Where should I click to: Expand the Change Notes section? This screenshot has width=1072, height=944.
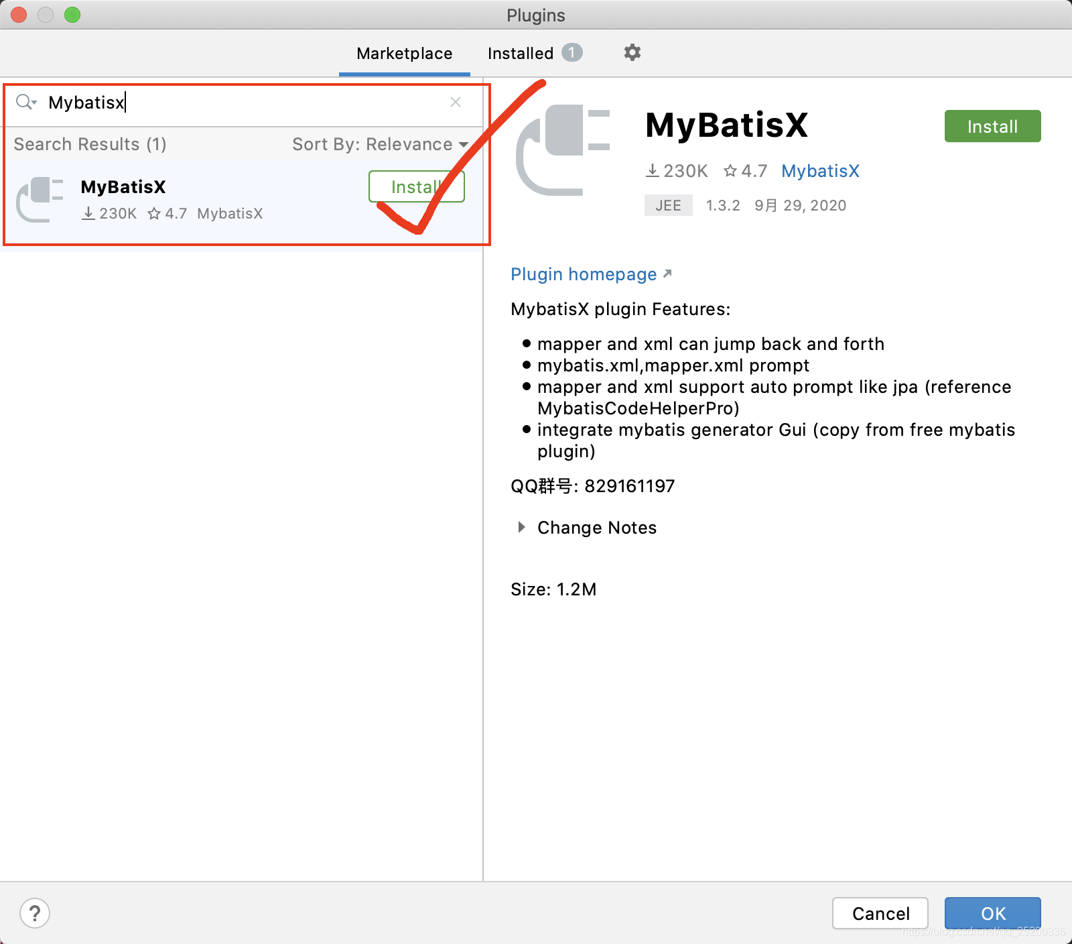[x=521, y=528]
